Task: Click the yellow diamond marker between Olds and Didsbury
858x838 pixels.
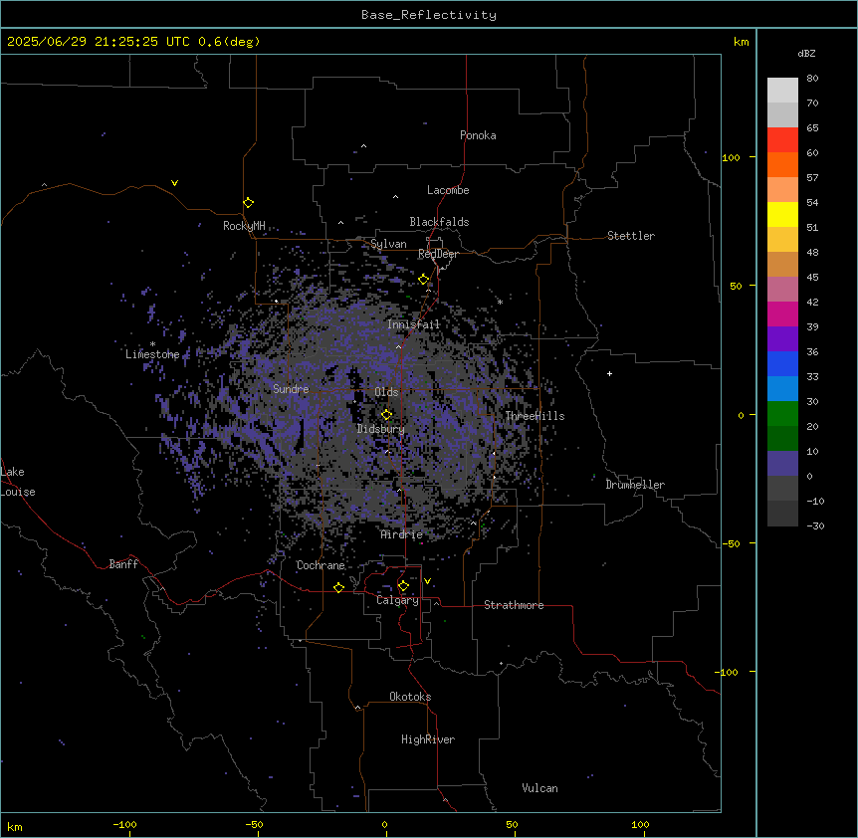Action: (x=387, y=415)
